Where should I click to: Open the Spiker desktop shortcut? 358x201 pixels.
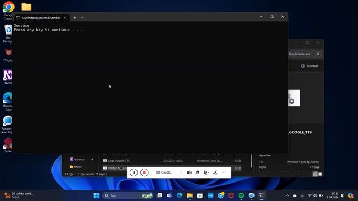[x=8, y=145]
